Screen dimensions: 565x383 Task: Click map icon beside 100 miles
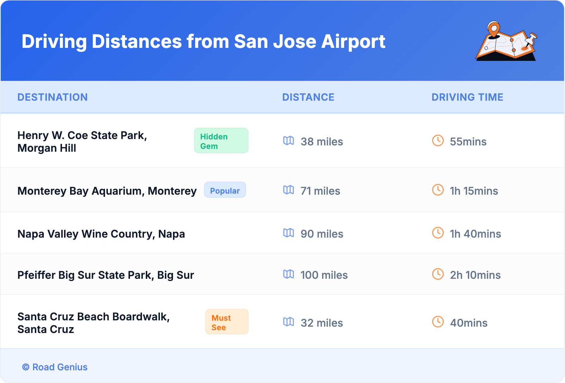pyautogui.click(x=288, y=274)
